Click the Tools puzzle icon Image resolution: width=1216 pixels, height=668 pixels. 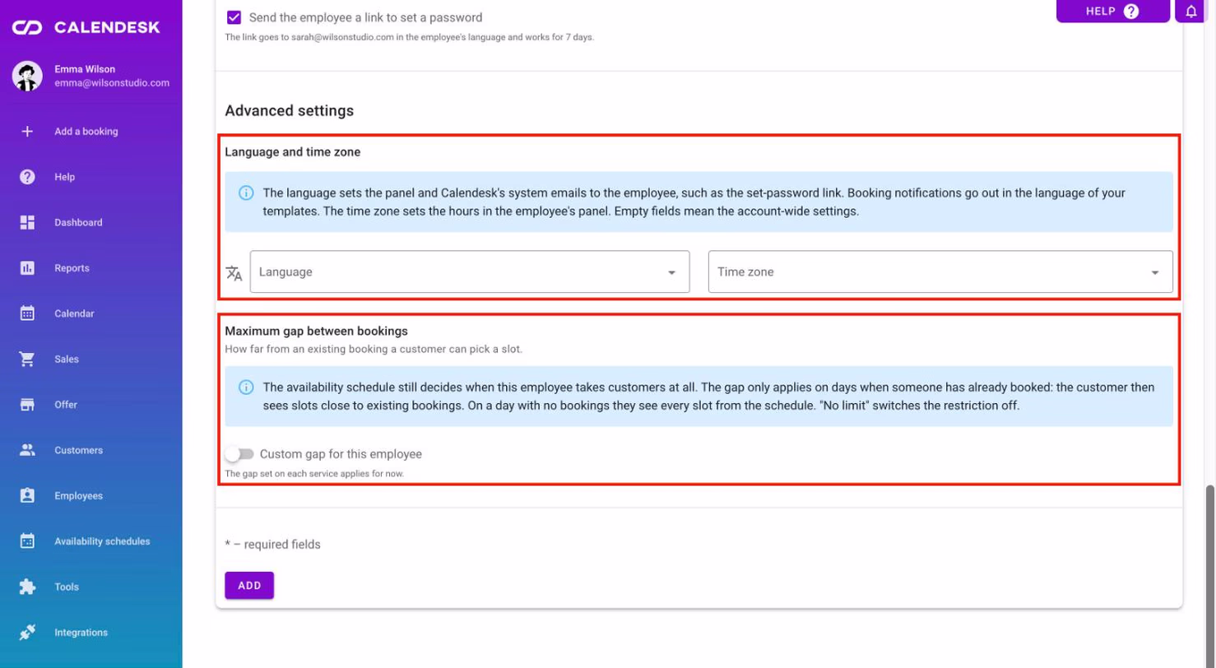click(x=27, y=587)
